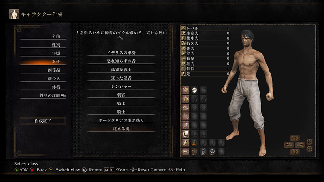Click the upper magnifier zoom icon
Image resolution: width=324 pixels, height=182 pixels.
309,142
